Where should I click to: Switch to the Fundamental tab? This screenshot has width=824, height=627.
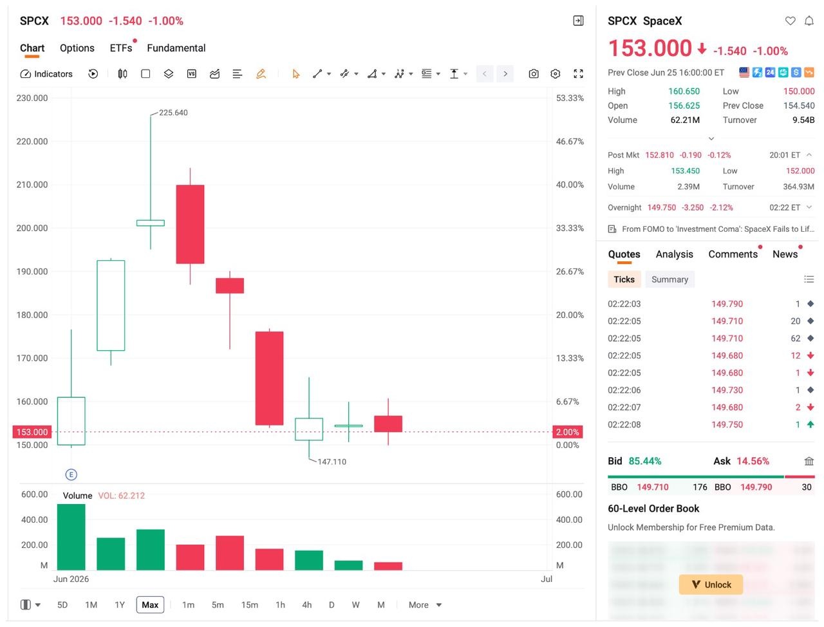pos(176,48)
